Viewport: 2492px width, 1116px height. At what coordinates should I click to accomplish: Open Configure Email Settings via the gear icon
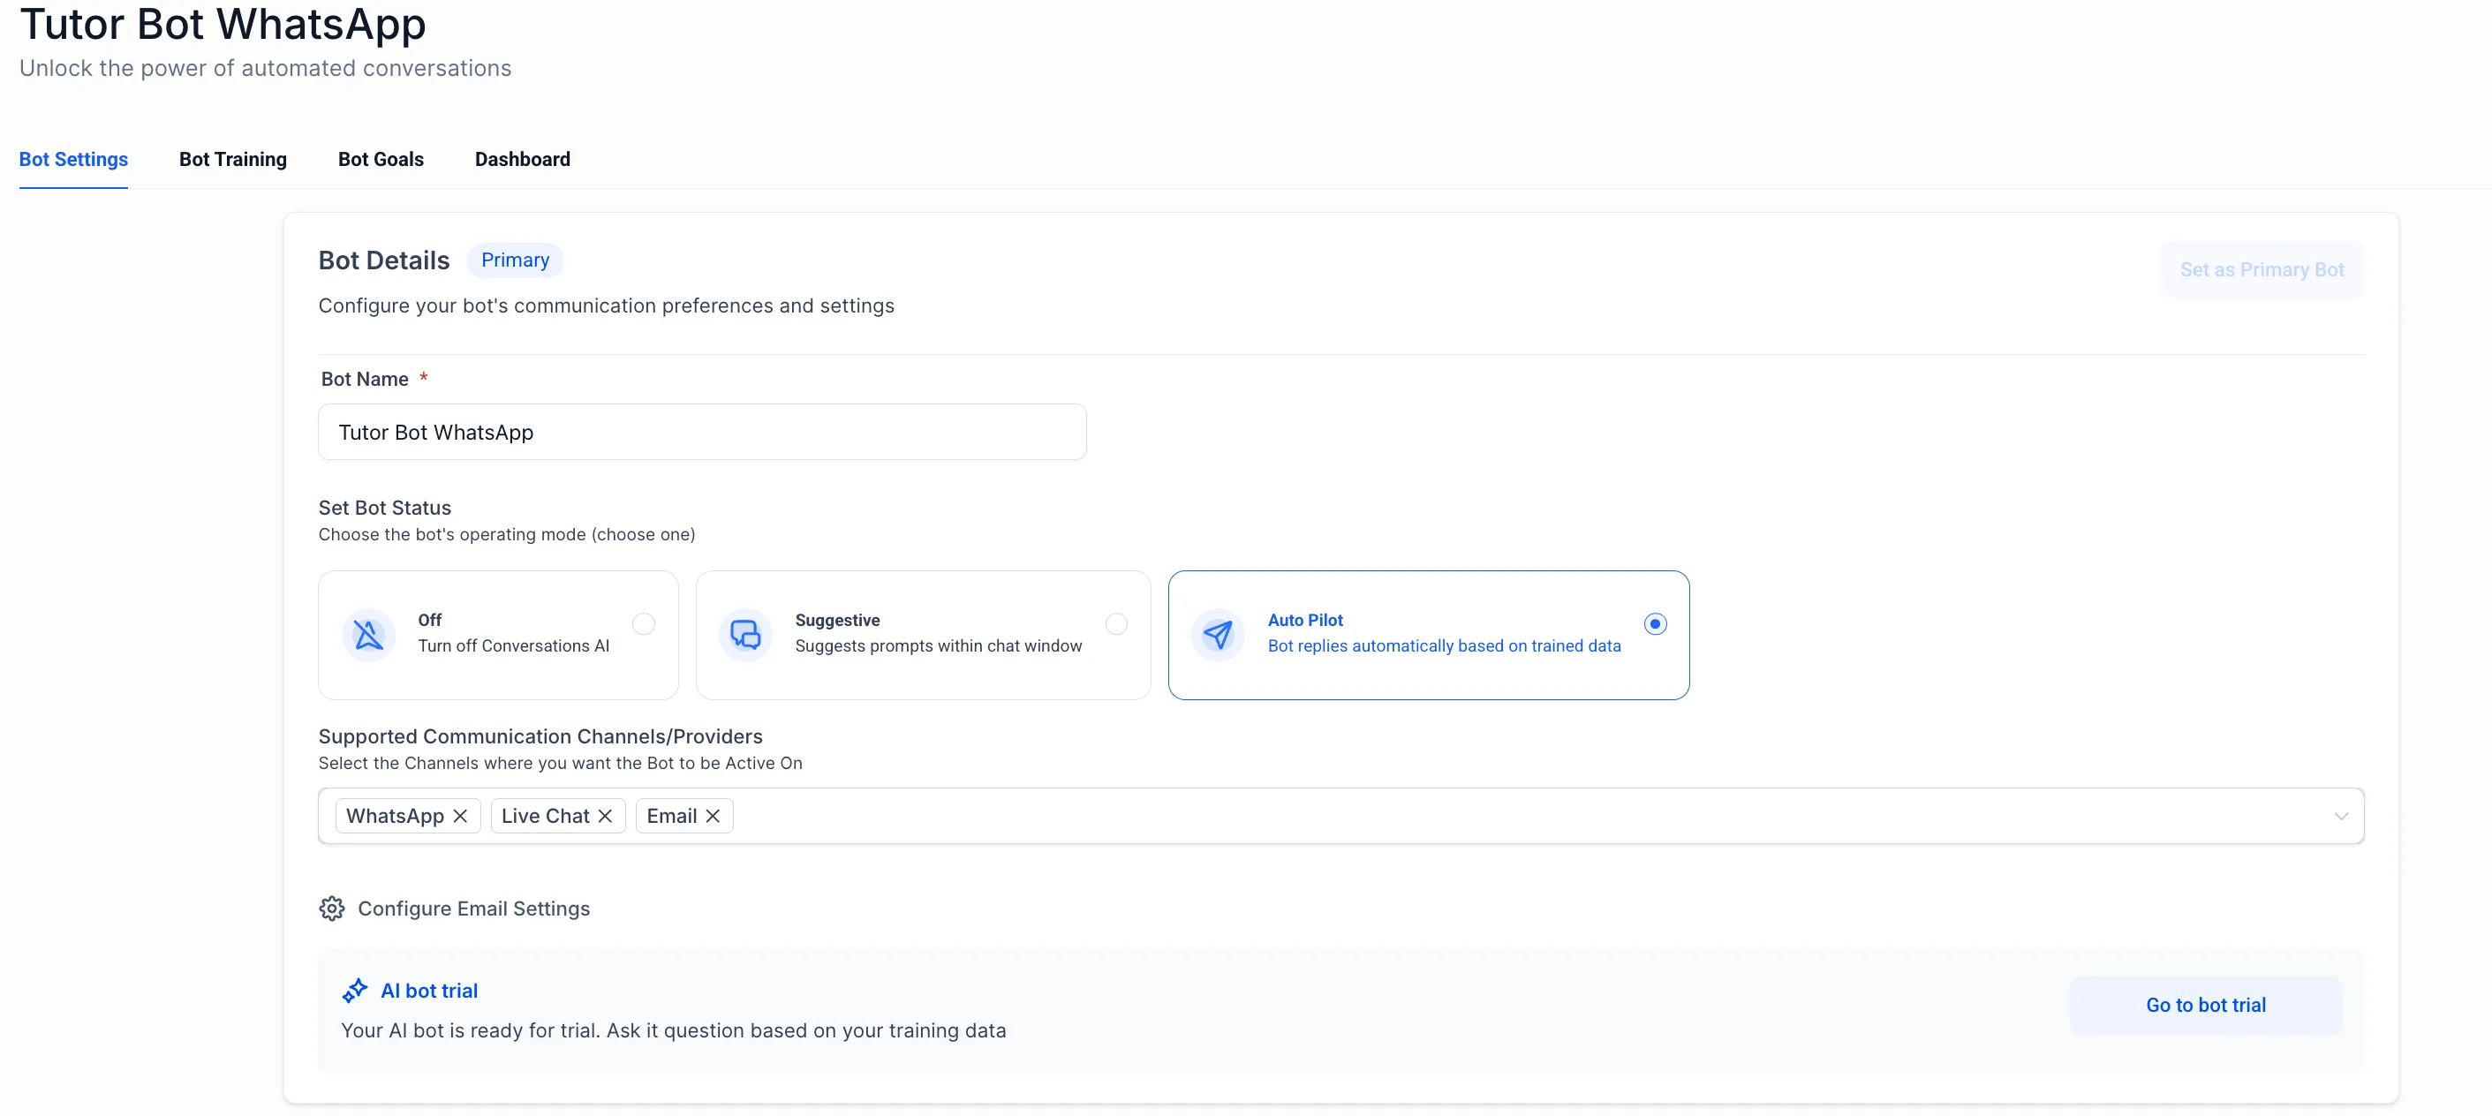[x=331, y=909]
